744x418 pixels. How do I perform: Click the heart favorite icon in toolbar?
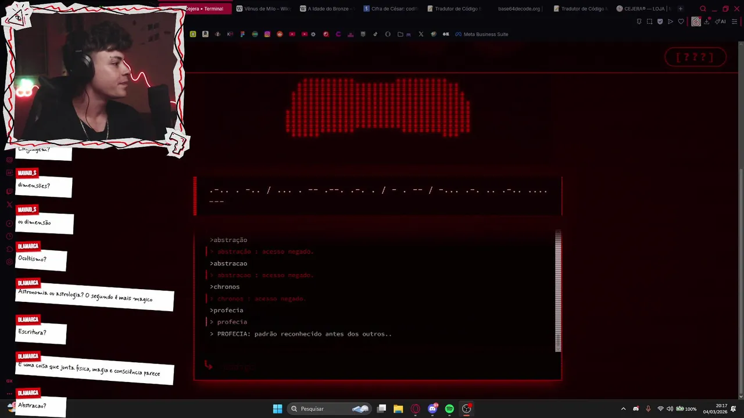[681, 21]
